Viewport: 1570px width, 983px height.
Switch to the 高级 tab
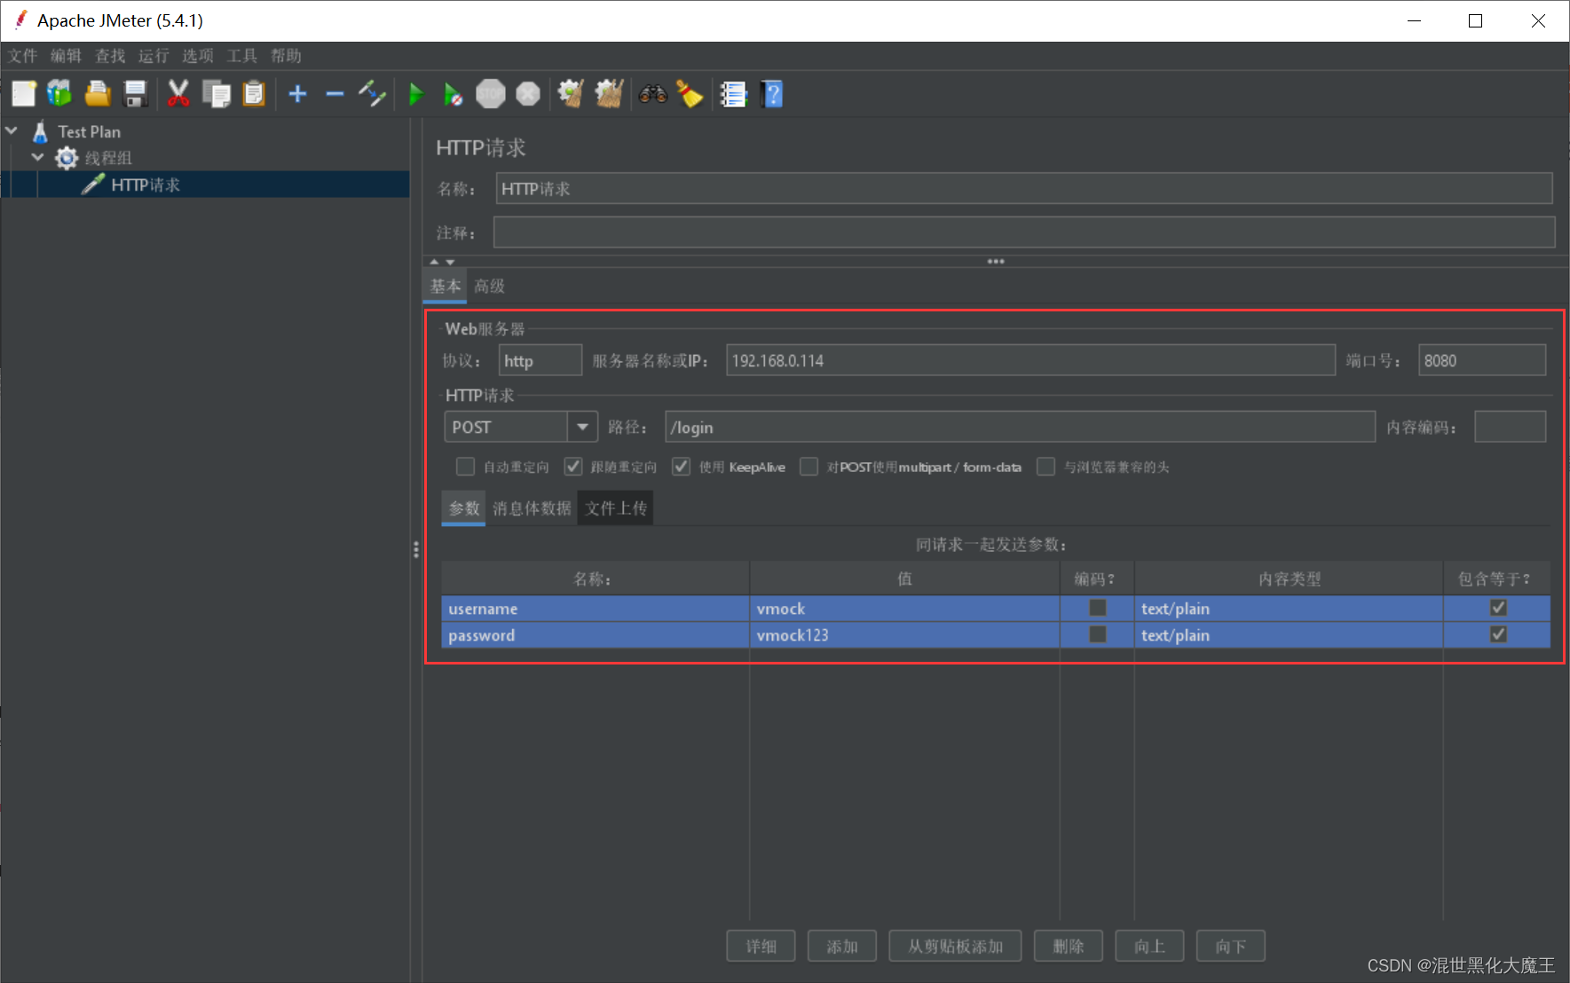point(489,286)
